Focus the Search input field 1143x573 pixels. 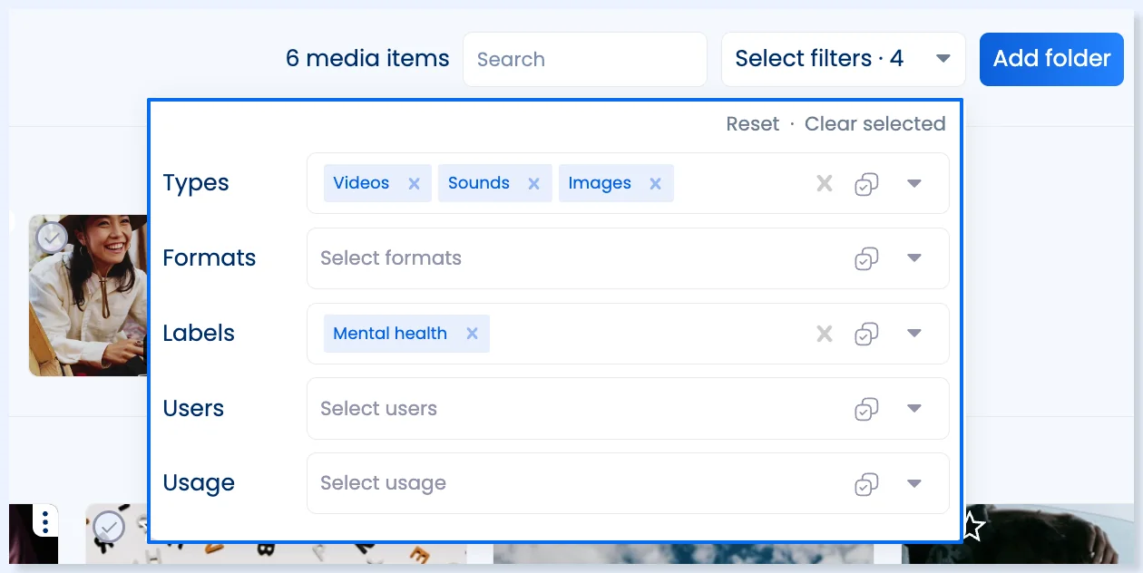(585, 59)
